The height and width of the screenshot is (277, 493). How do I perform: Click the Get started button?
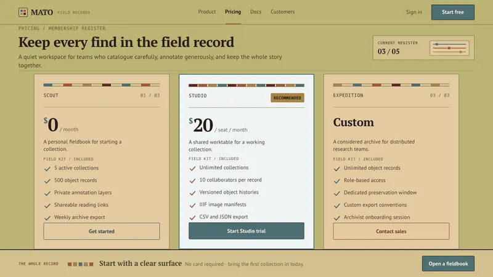(x=102, y=231)
